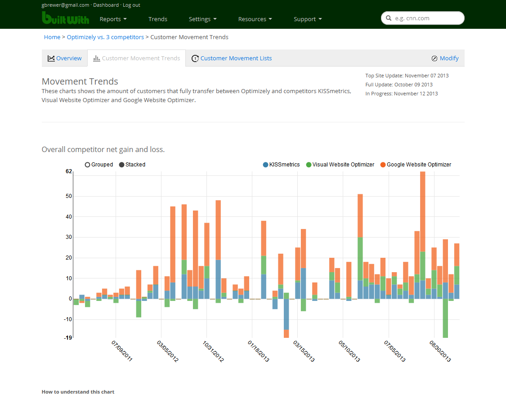Click the 07/09/2011 x-axis date label
The image size is (506, 399).
pyautogui.click(x=122, y=350)
